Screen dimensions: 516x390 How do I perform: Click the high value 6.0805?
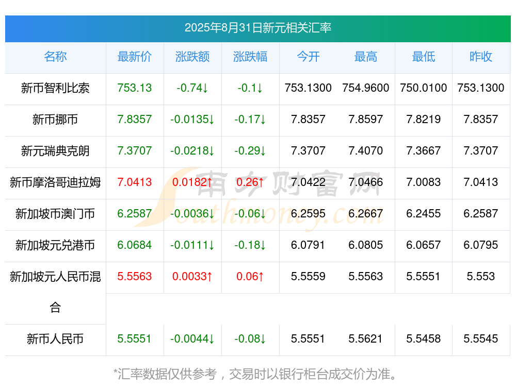(366, 245)
